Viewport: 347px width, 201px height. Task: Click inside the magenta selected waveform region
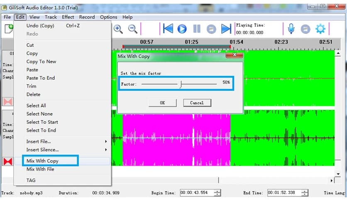tap(176, 140)
